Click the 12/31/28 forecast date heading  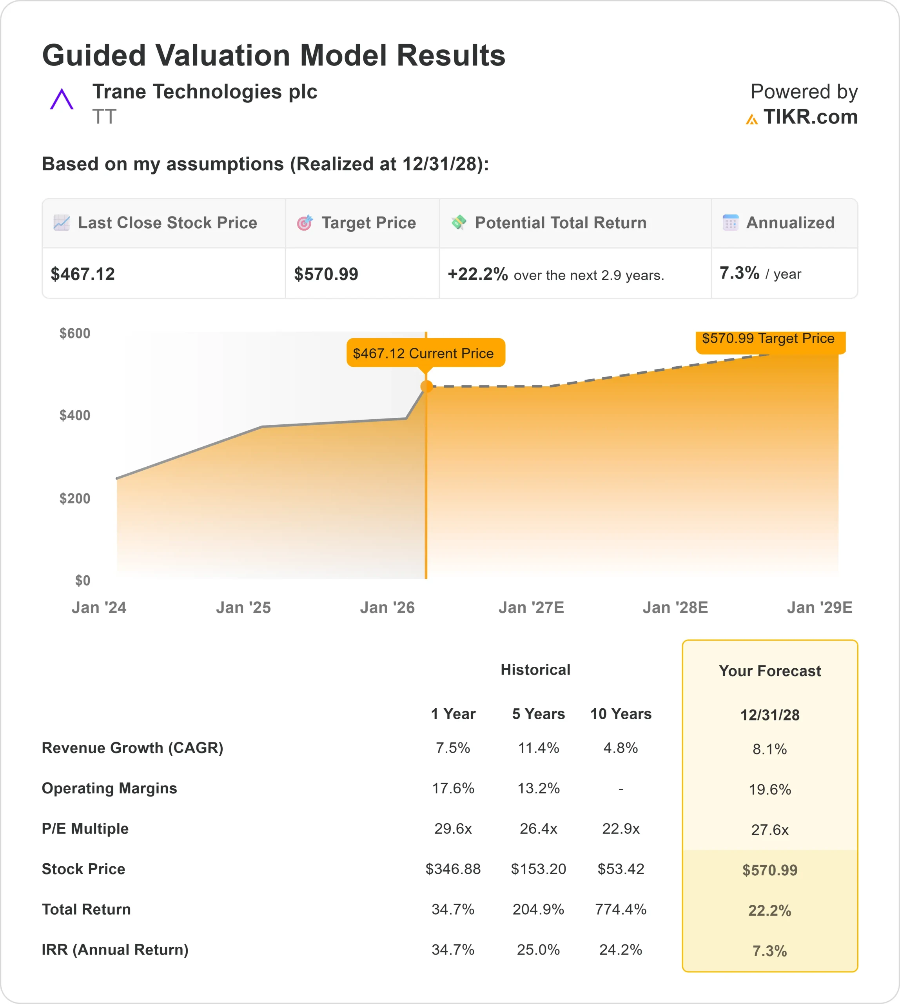point(770,715)
